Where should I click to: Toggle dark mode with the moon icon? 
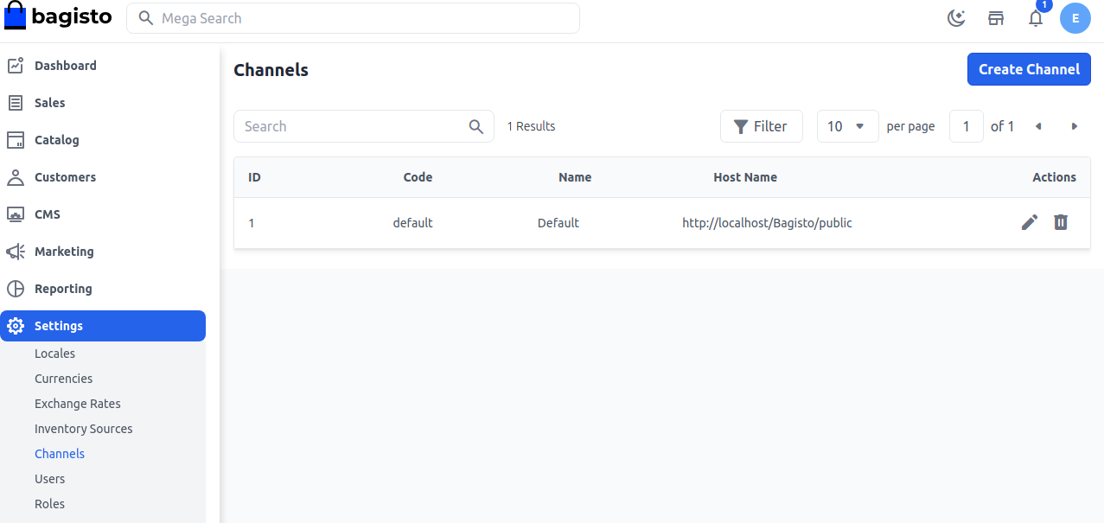click(x=956, y=17)
